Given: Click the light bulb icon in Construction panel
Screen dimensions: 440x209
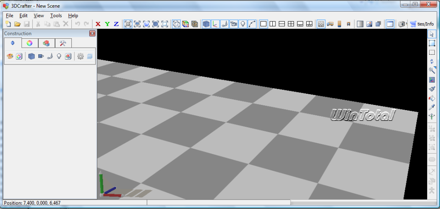Looking at the screenshot, I should [59, 56].
